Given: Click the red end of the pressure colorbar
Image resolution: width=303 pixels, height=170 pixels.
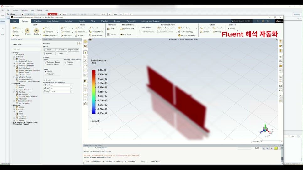Looking at the screenshot, I should [x=93, y=71].
